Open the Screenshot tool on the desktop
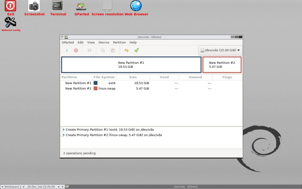Screen dimensions: 302x189 click(34, 6)
